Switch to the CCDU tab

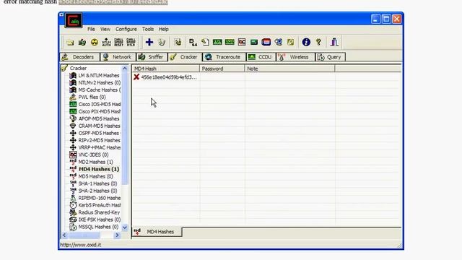point(261,57)
